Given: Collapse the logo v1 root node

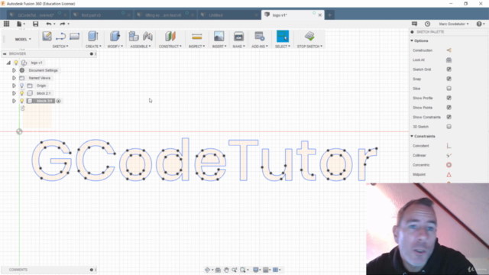Looking at the screenshot, I should pyautogui.click(x=8, y=63).
